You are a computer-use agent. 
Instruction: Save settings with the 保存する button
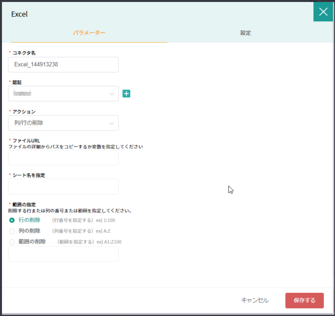click(304, 300)
